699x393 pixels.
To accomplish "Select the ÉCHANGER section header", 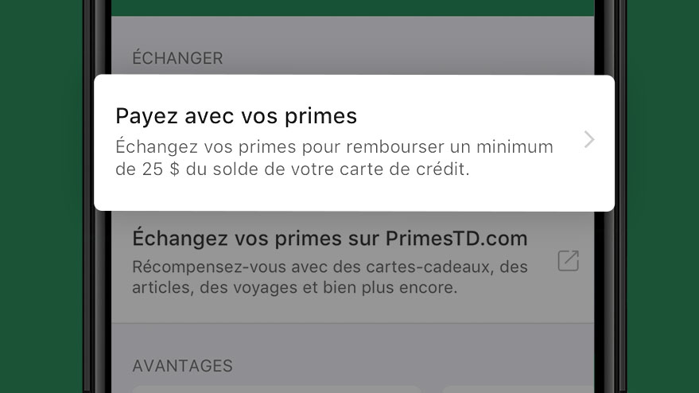I will click(x=177, y=58).
